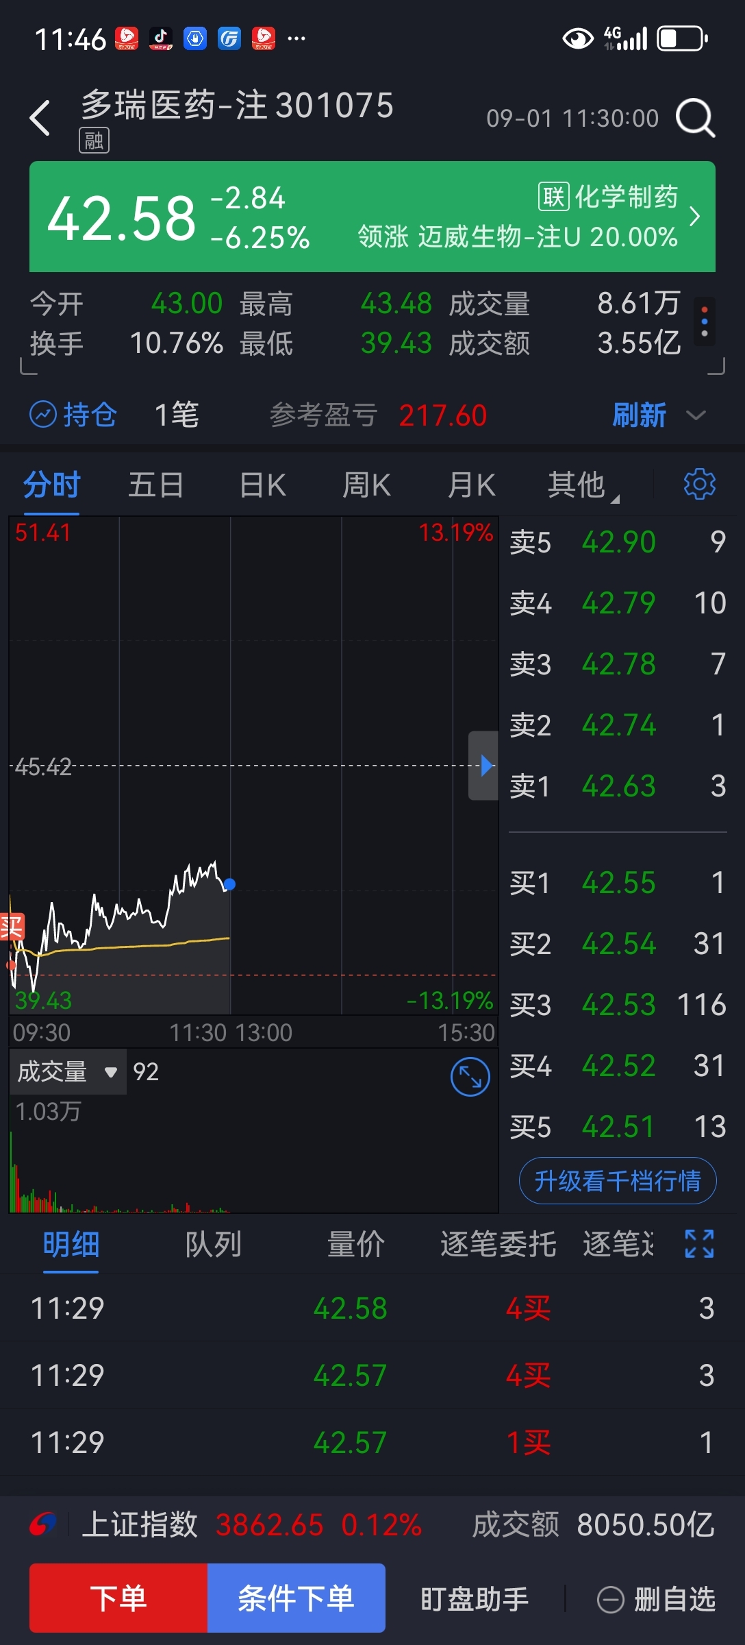Select 买2 price 42.54
Image resolution: width=745 pixels, height=1645 pixels.
coord(618,944)
